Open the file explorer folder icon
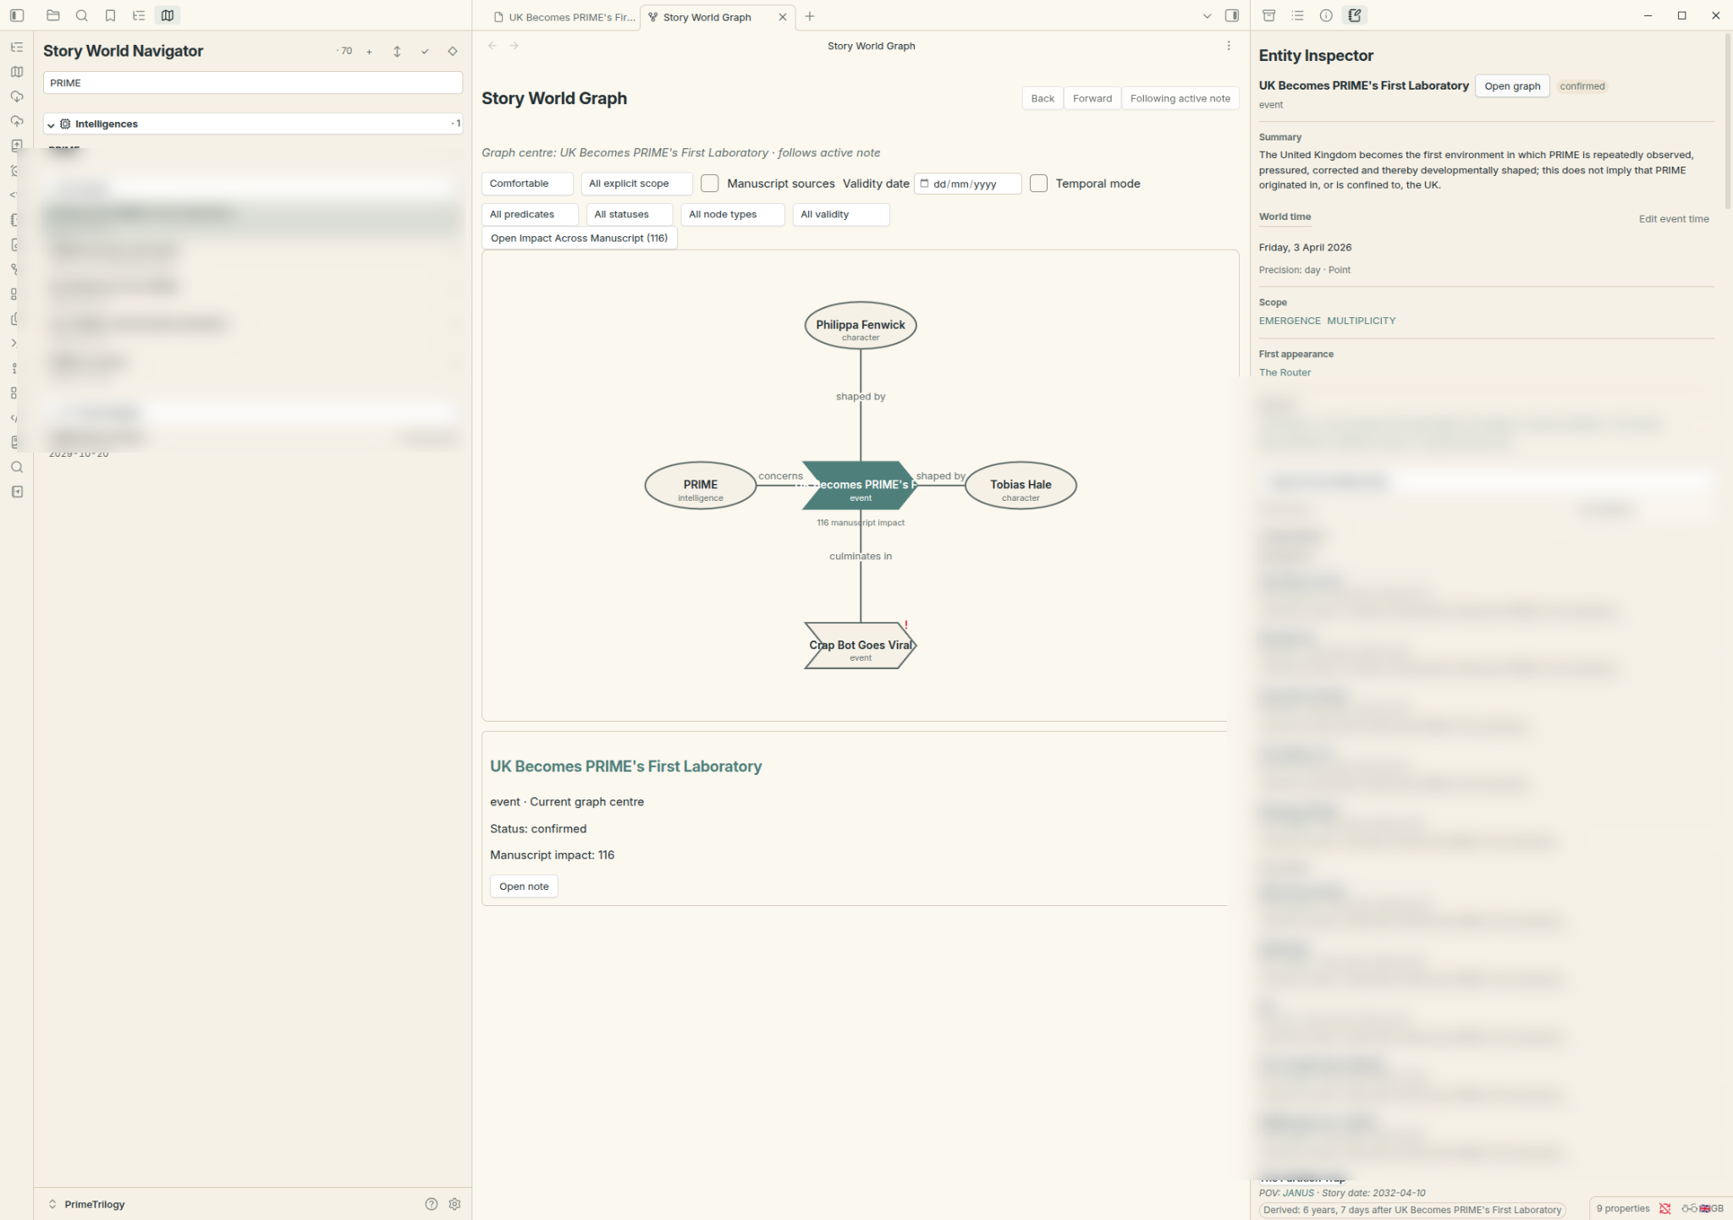 (53, 15)
